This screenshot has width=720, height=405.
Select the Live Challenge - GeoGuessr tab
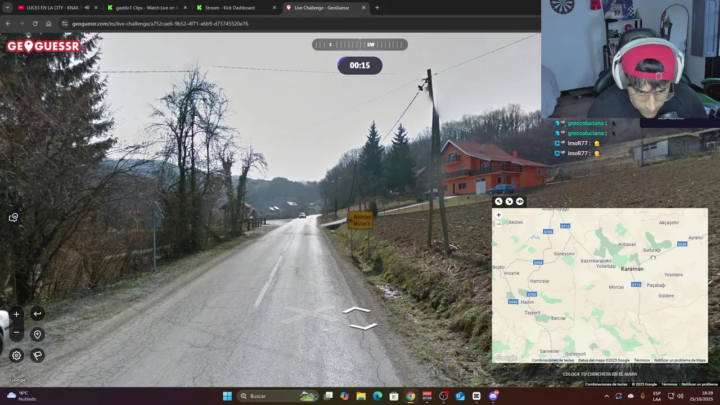click(322, 8)
